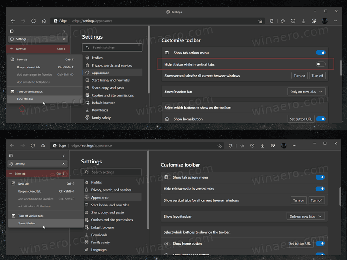
Task: Click the profile avatar in the top window toolbar
Action: [x=325, y=21]
